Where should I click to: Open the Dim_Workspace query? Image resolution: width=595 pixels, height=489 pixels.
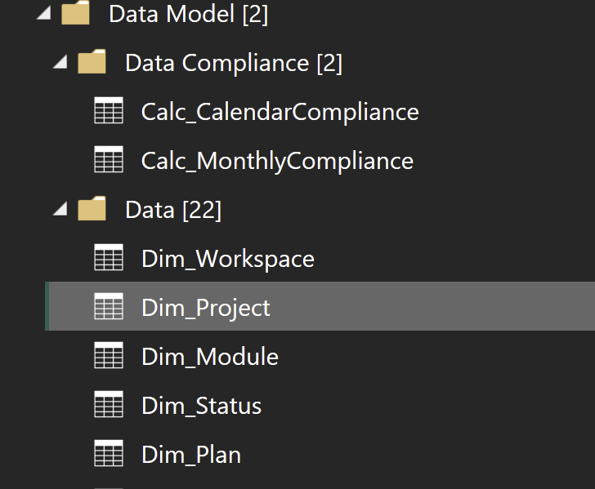point(227,259)
